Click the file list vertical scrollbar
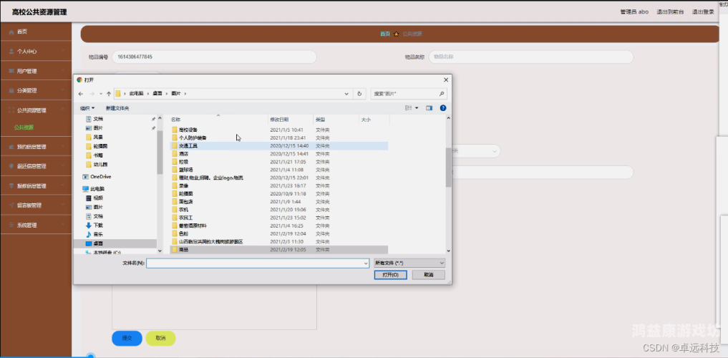The height and width of the screenshot is (358, 728). click(449, 166)
